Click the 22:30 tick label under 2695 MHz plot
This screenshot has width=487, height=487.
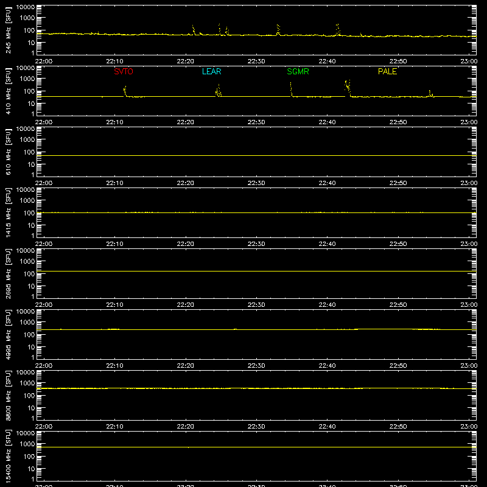tap(256, 305)
